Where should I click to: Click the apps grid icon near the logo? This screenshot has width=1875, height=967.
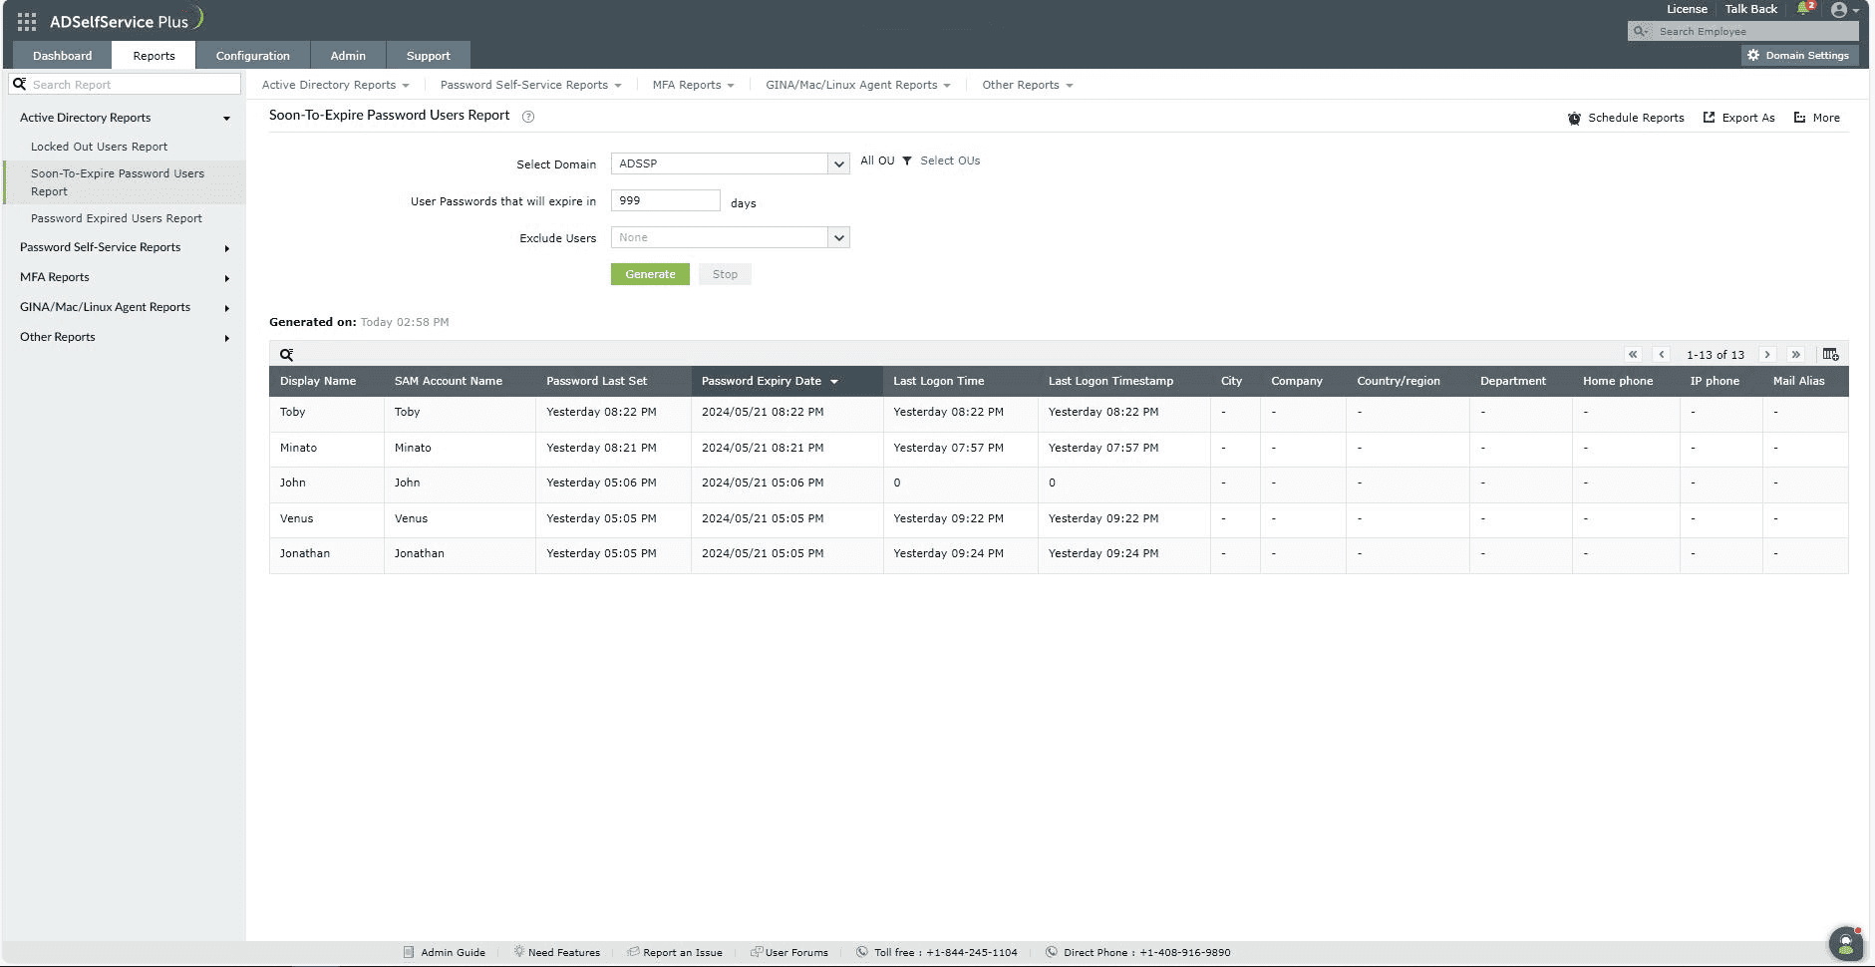click(x=27, y=19)
